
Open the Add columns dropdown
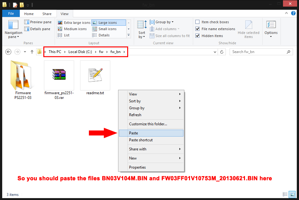point(165,29)
